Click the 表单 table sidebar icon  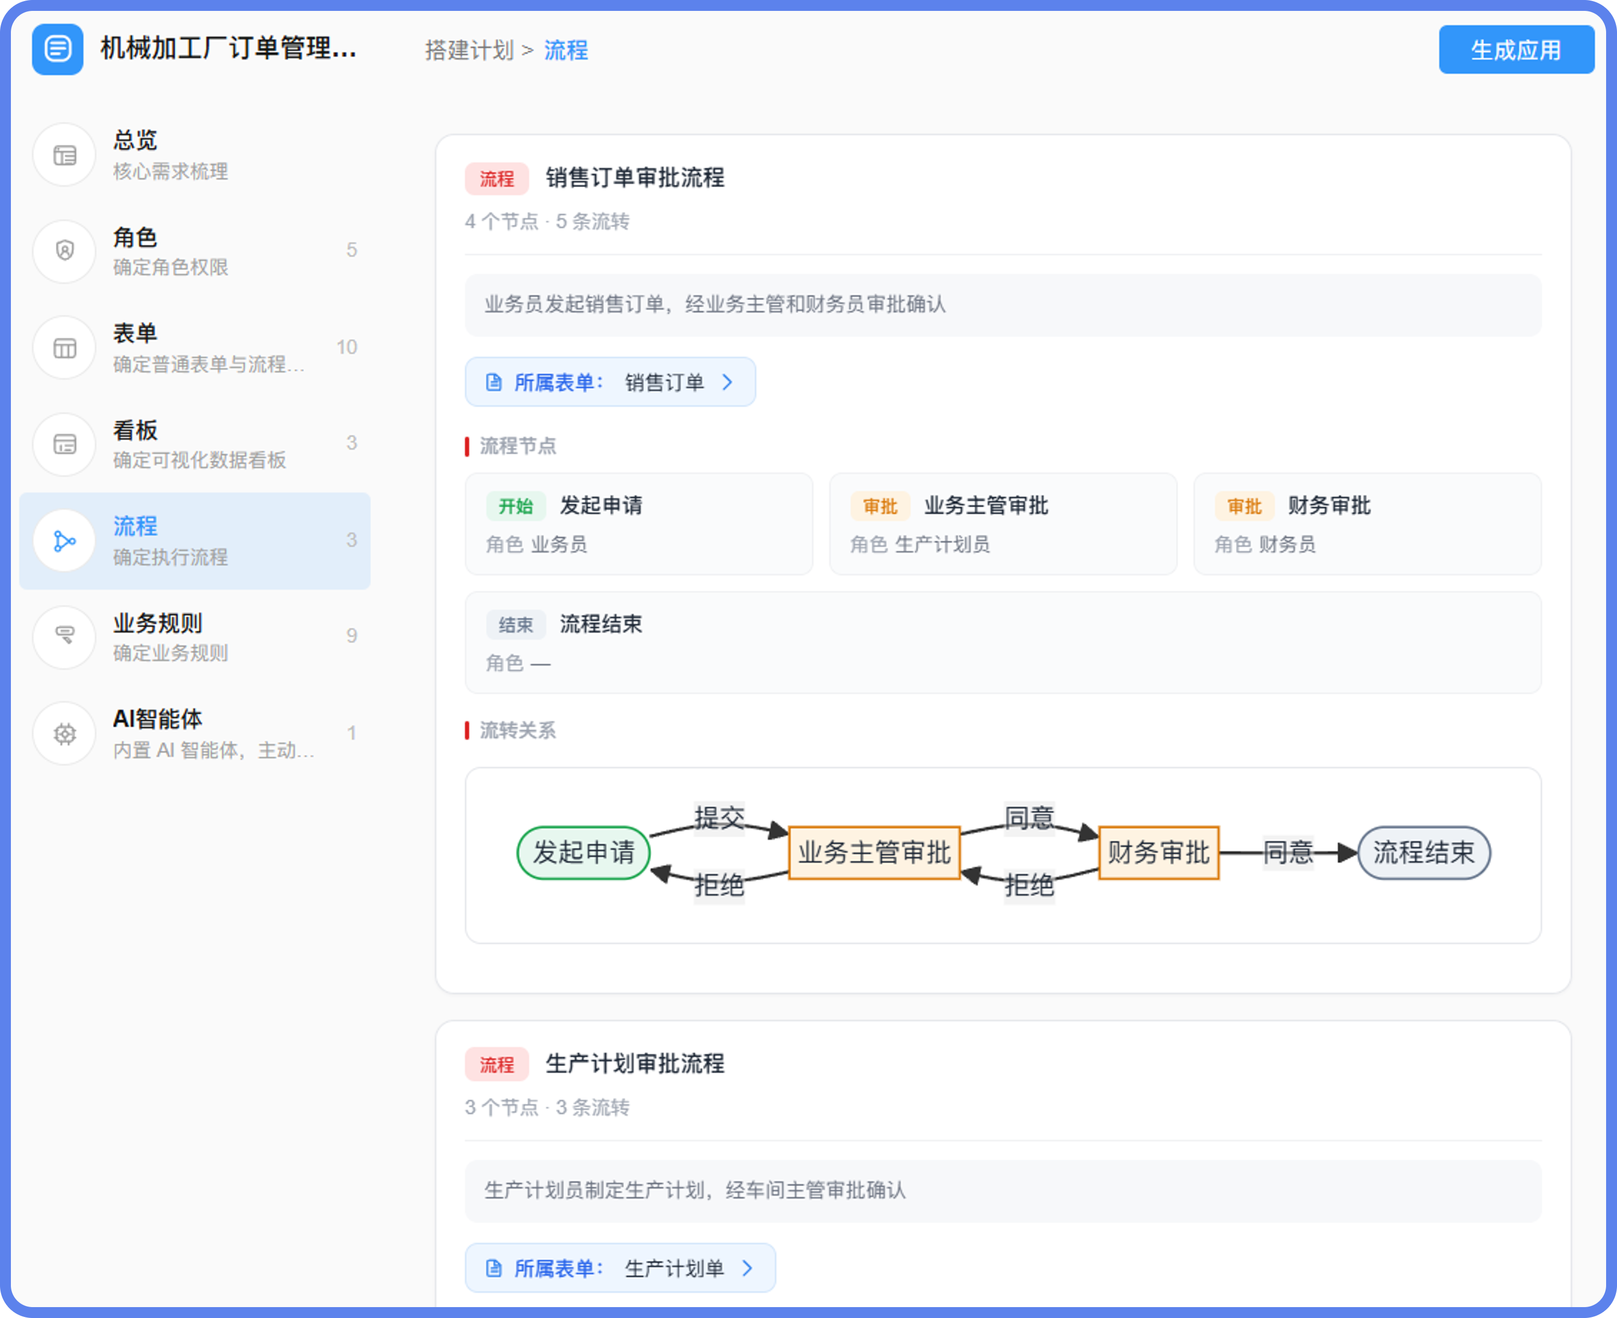coord(64,347)
